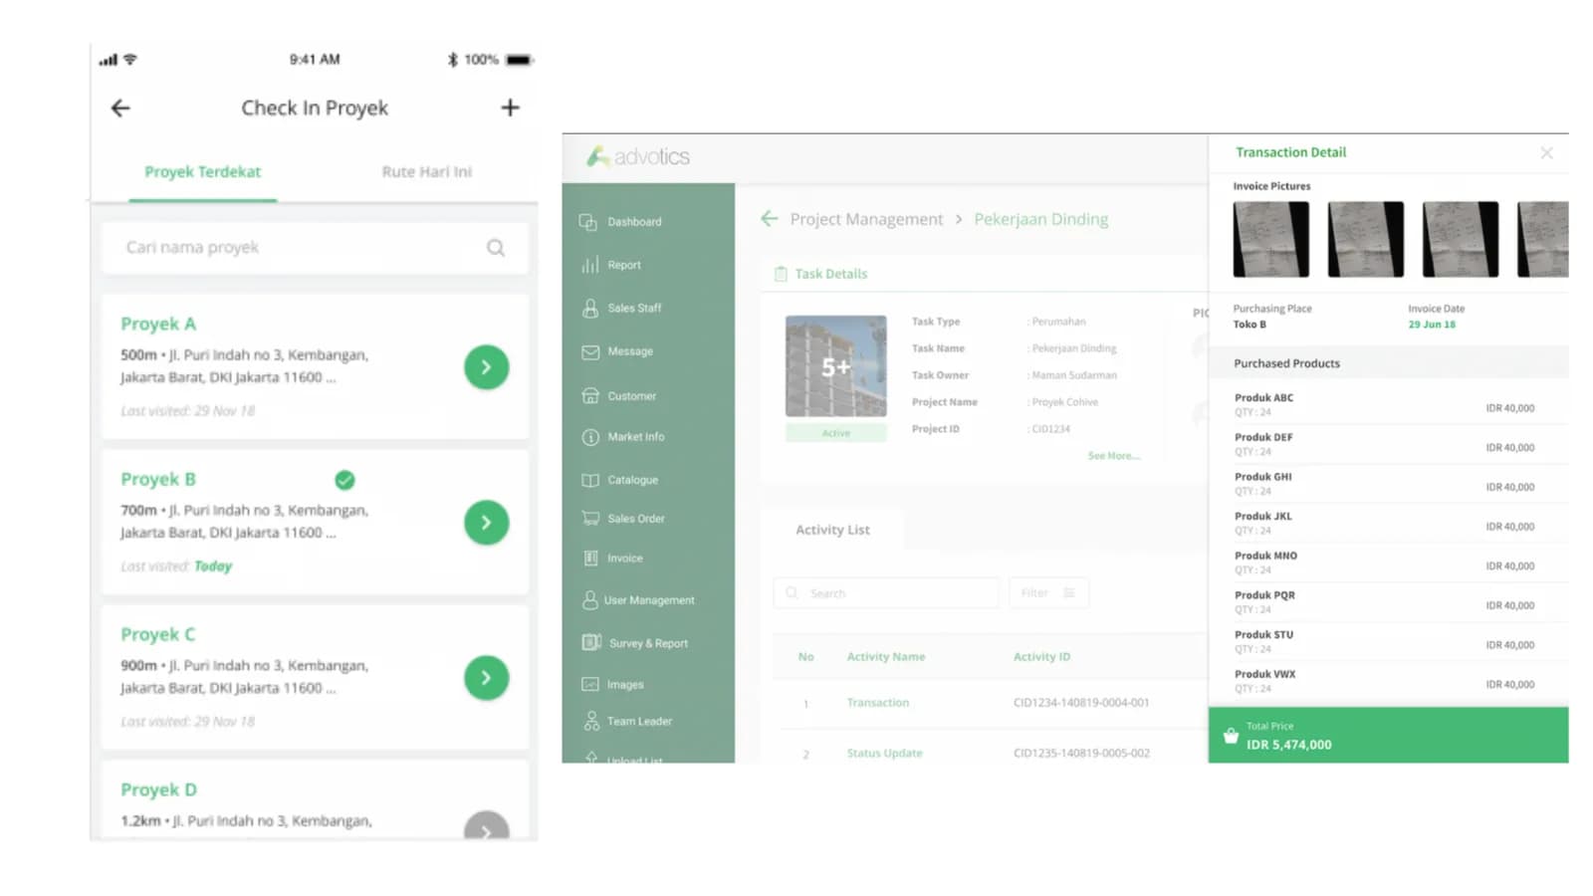Open project photo thumbnail showing 5+

point(835,366)
